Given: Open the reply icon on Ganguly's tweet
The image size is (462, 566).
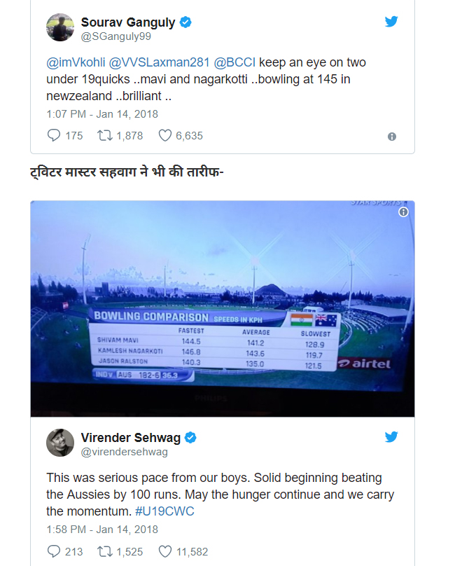Looking at the screenshot, I should [54, 136].
